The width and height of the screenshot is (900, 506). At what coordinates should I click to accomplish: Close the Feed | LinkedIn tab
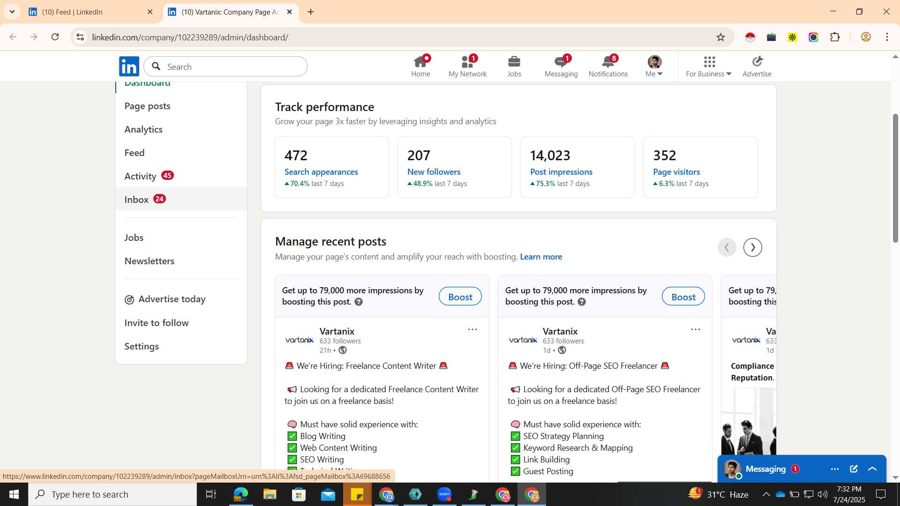tap(150, 12)
